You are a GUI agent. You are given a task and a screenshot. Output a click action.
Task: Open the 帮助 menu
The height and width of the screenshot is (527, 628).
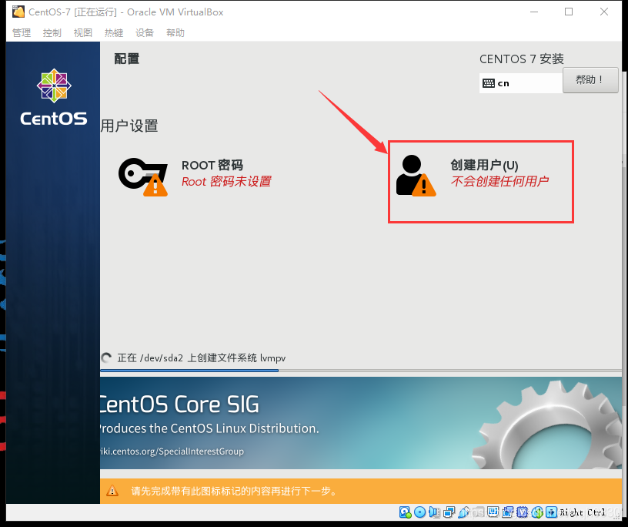(x=175, y=33)
